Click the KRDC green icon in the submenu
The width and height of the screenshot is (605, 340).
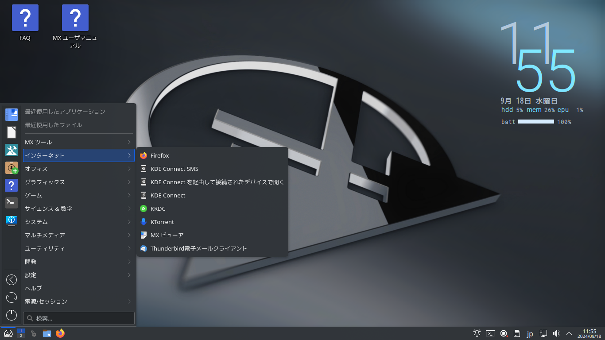143,209
